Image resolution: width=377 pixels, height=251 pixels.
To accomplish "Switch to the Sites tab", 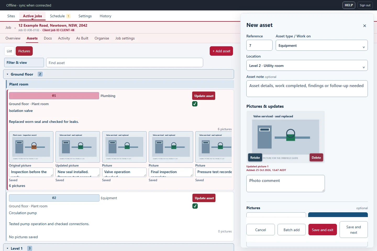I will pos(11,16).
